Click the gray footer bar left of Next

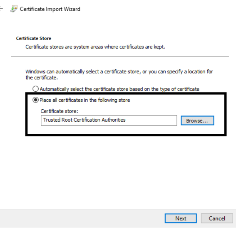click(82, 218)
